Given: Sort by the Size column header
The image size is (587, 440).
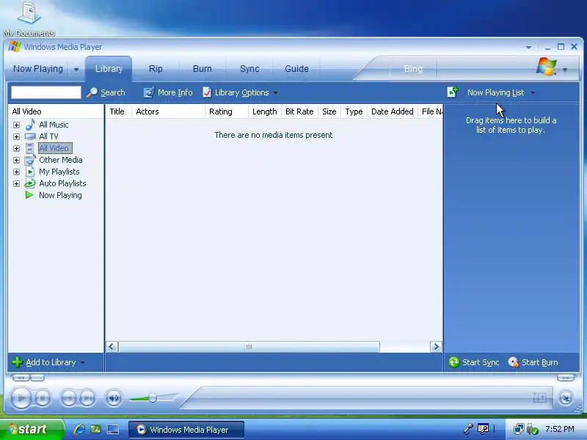Looking at the screenshot, I should click(329, 111).
